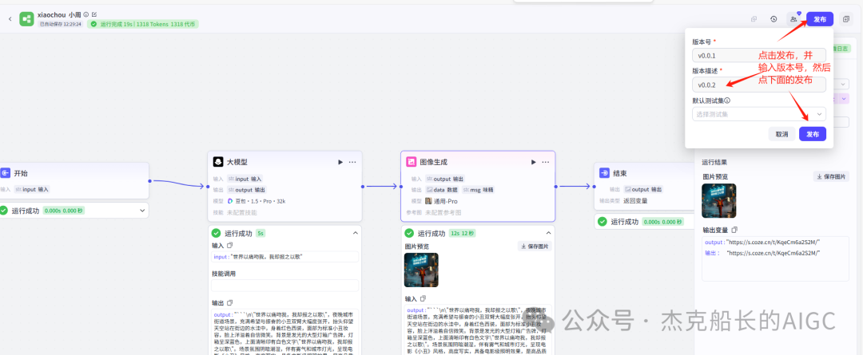Collapse the 大模型 运行成功 panel
This screenshot has width=863, height=355.
tap(355, 233)
